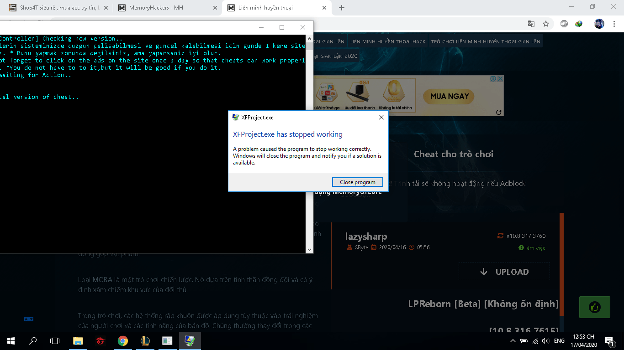This screenshot has width=624, height=350.
Task: Open Internet Download Manager extension icon
Action: (x=579, y=24)
